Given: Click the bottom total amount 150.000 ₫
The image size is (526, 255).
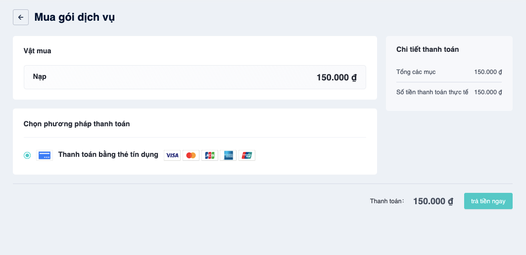Looking at the screenshot, I should (x=433, y=201).
